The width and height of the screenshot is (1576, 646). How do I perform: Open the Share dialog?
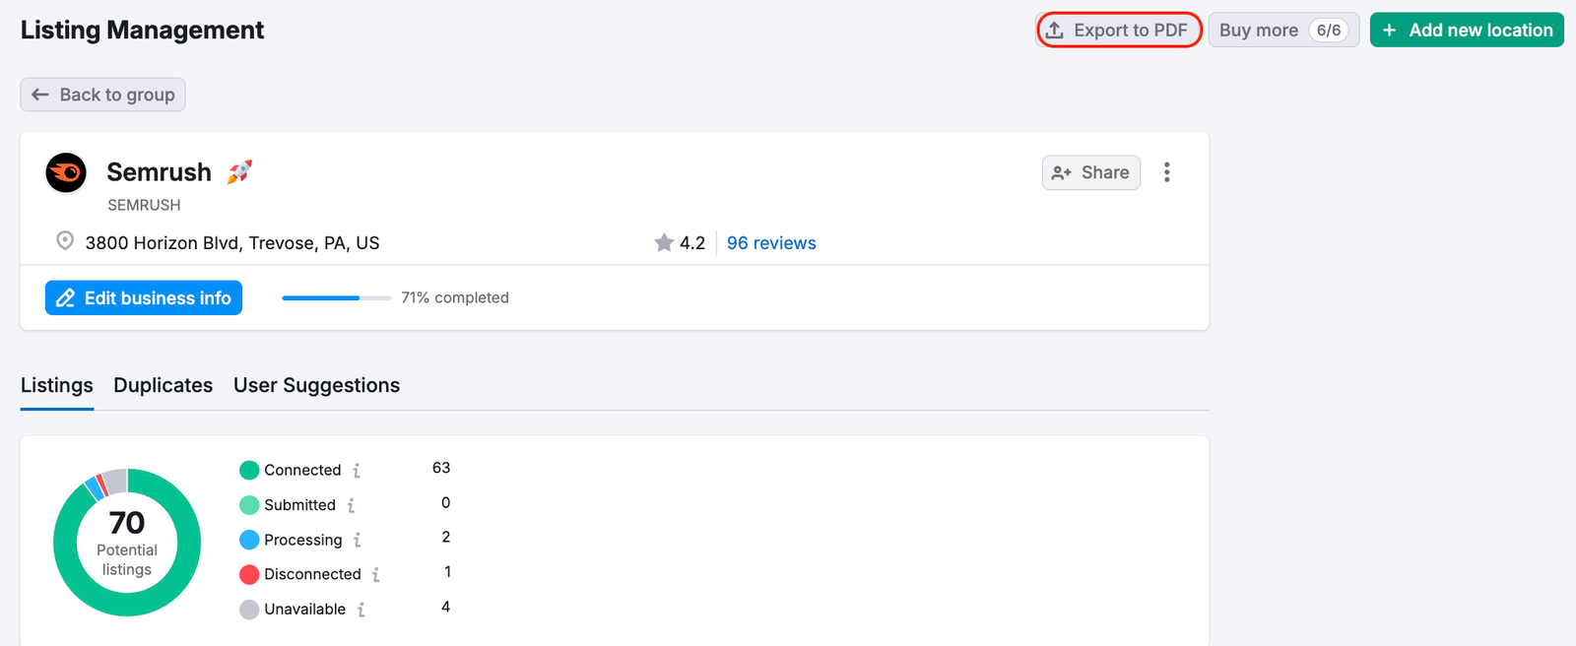click(x=1091, y=172)
